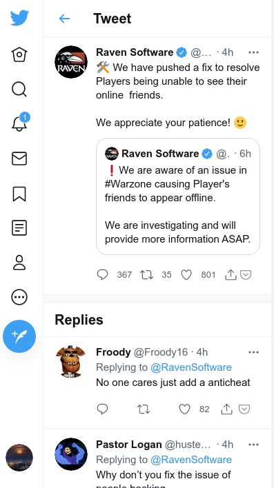Click the Twitter bird logo
274x488 pixels.
coord(19,18)
